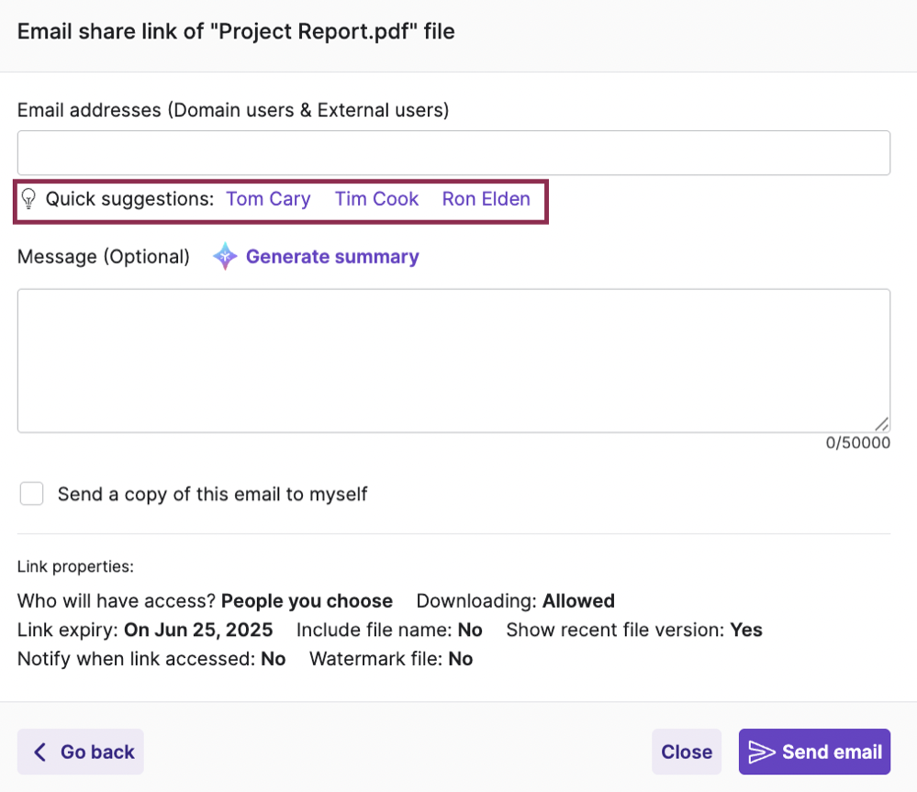Image resolution: width=917 pixels, height=792 pixels.
Task: Select Tim Cook as a recipient
Action: (x=376, y=199)
